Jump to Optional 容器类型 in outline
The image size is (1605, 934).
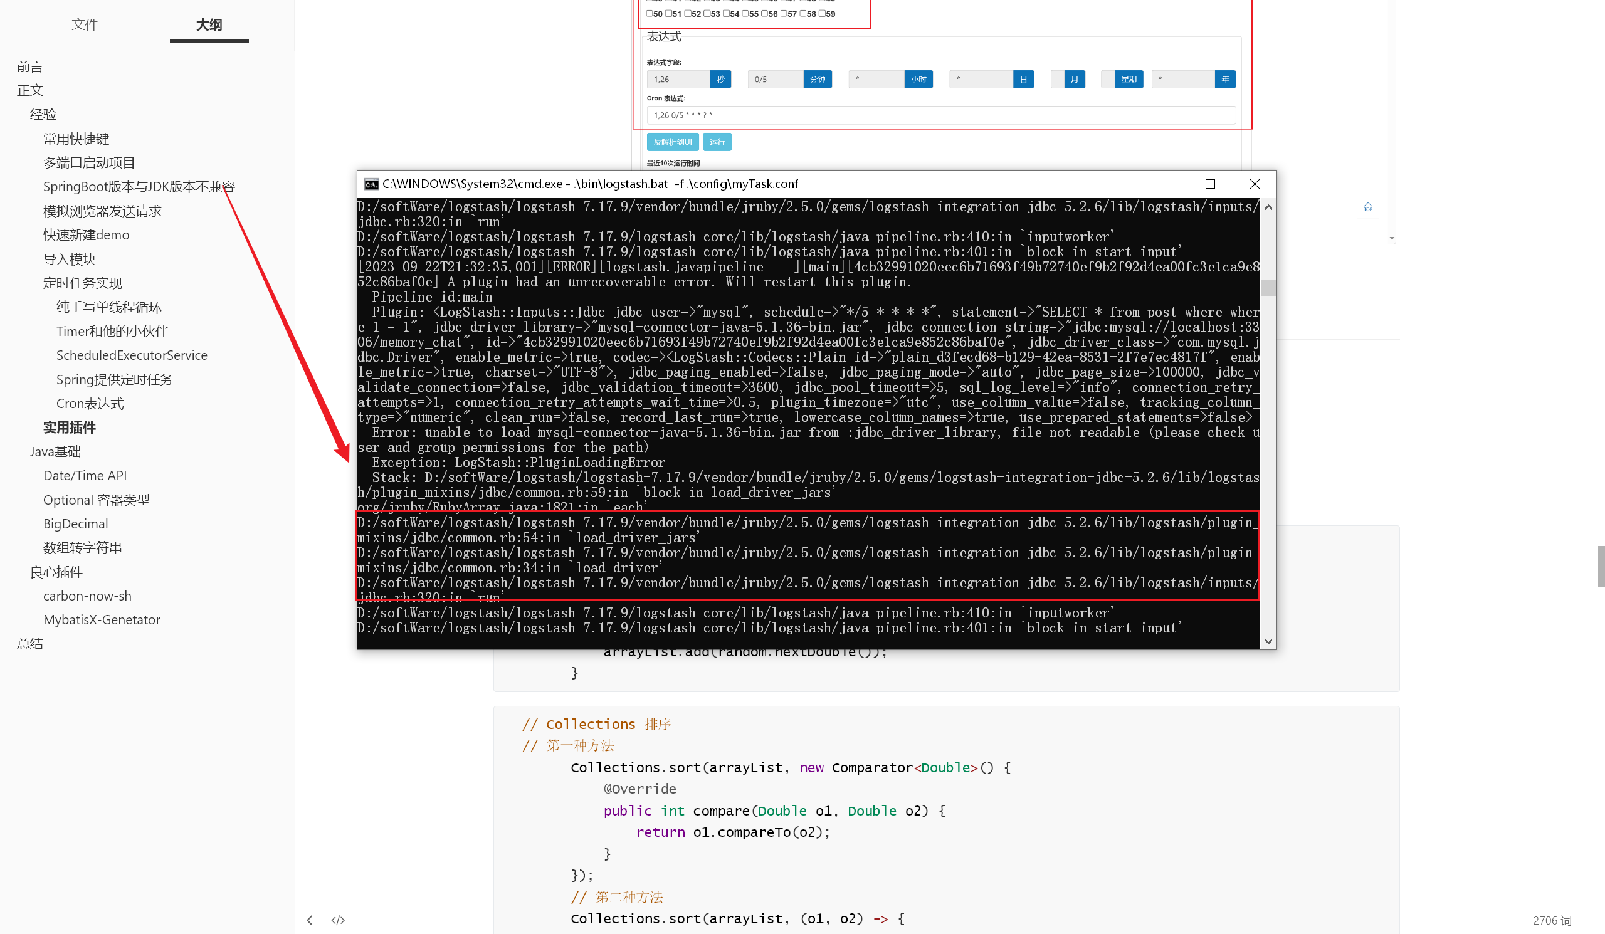click(x=96, y=500)
